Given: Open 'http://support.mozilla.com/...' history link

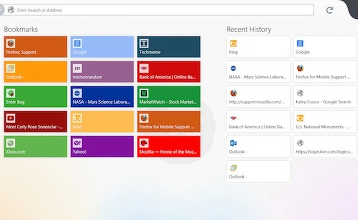Looking at the screenshot, I should [257, 102].
